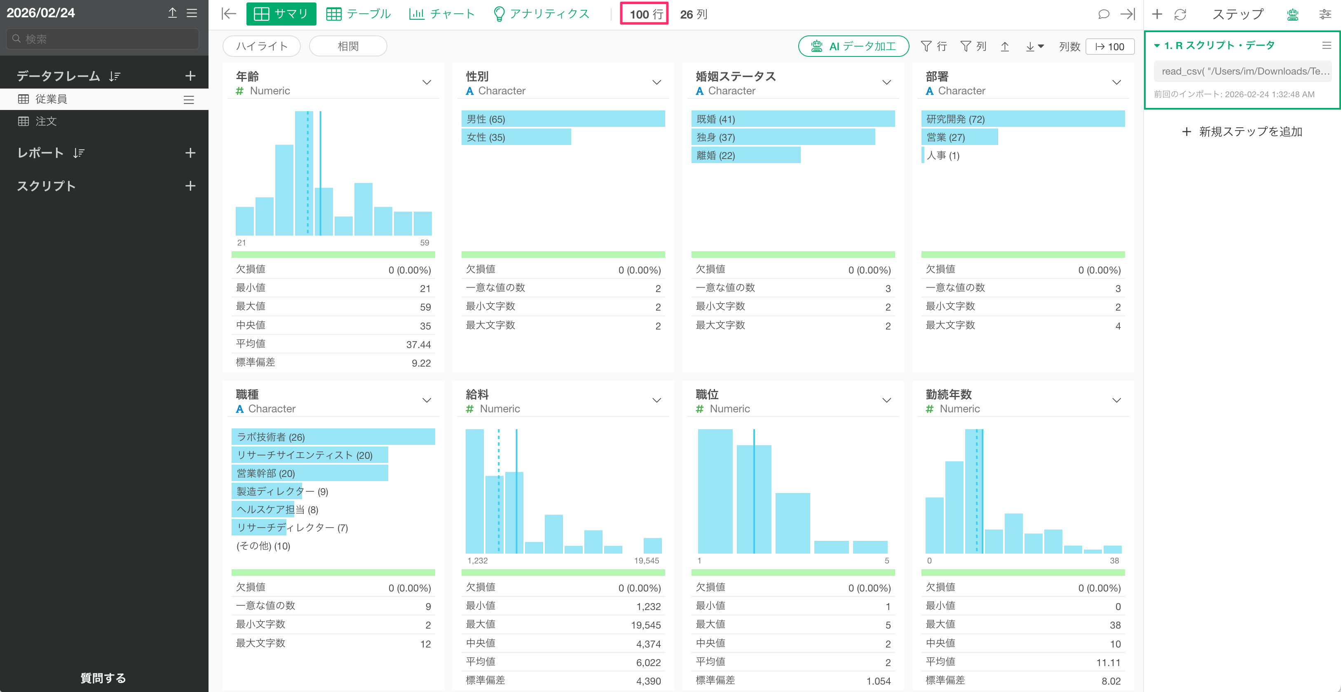Click the comment bubble icon

pyautogui.click(x=1103, y=14)
